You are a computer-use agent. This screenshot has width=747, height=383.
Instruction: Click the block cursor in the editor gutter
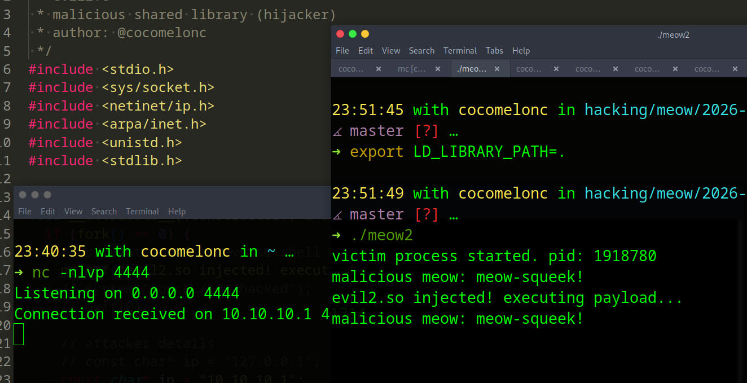pos(18,334)
